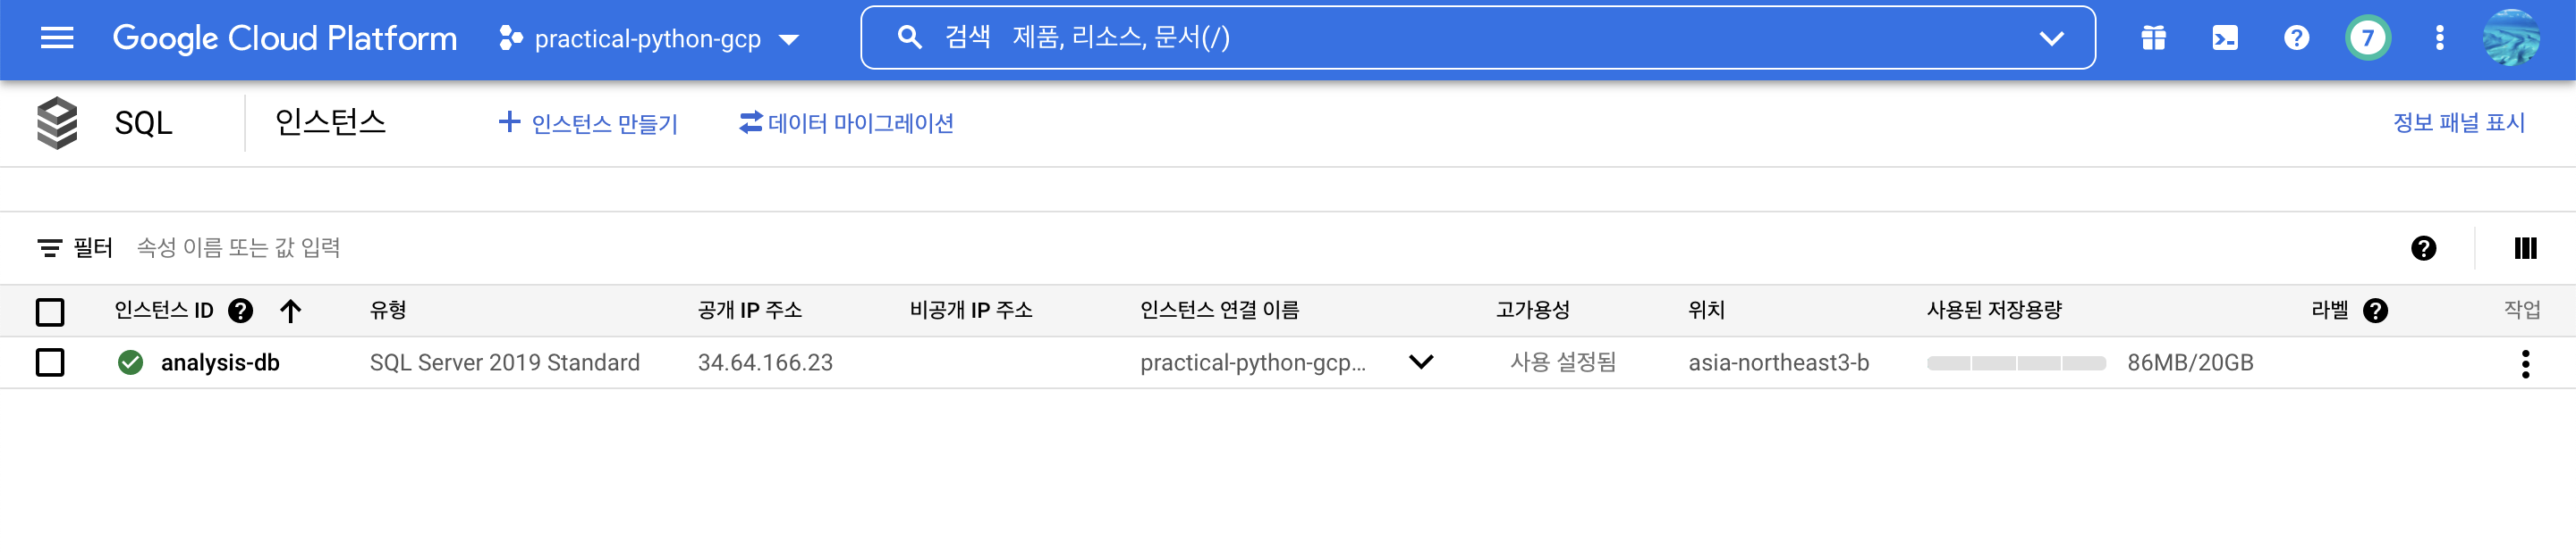Focus the 속성 이름 또는 값 입력 filter field
The width and height of the screenshot is (2576, 557).
(x=238, y=247)
